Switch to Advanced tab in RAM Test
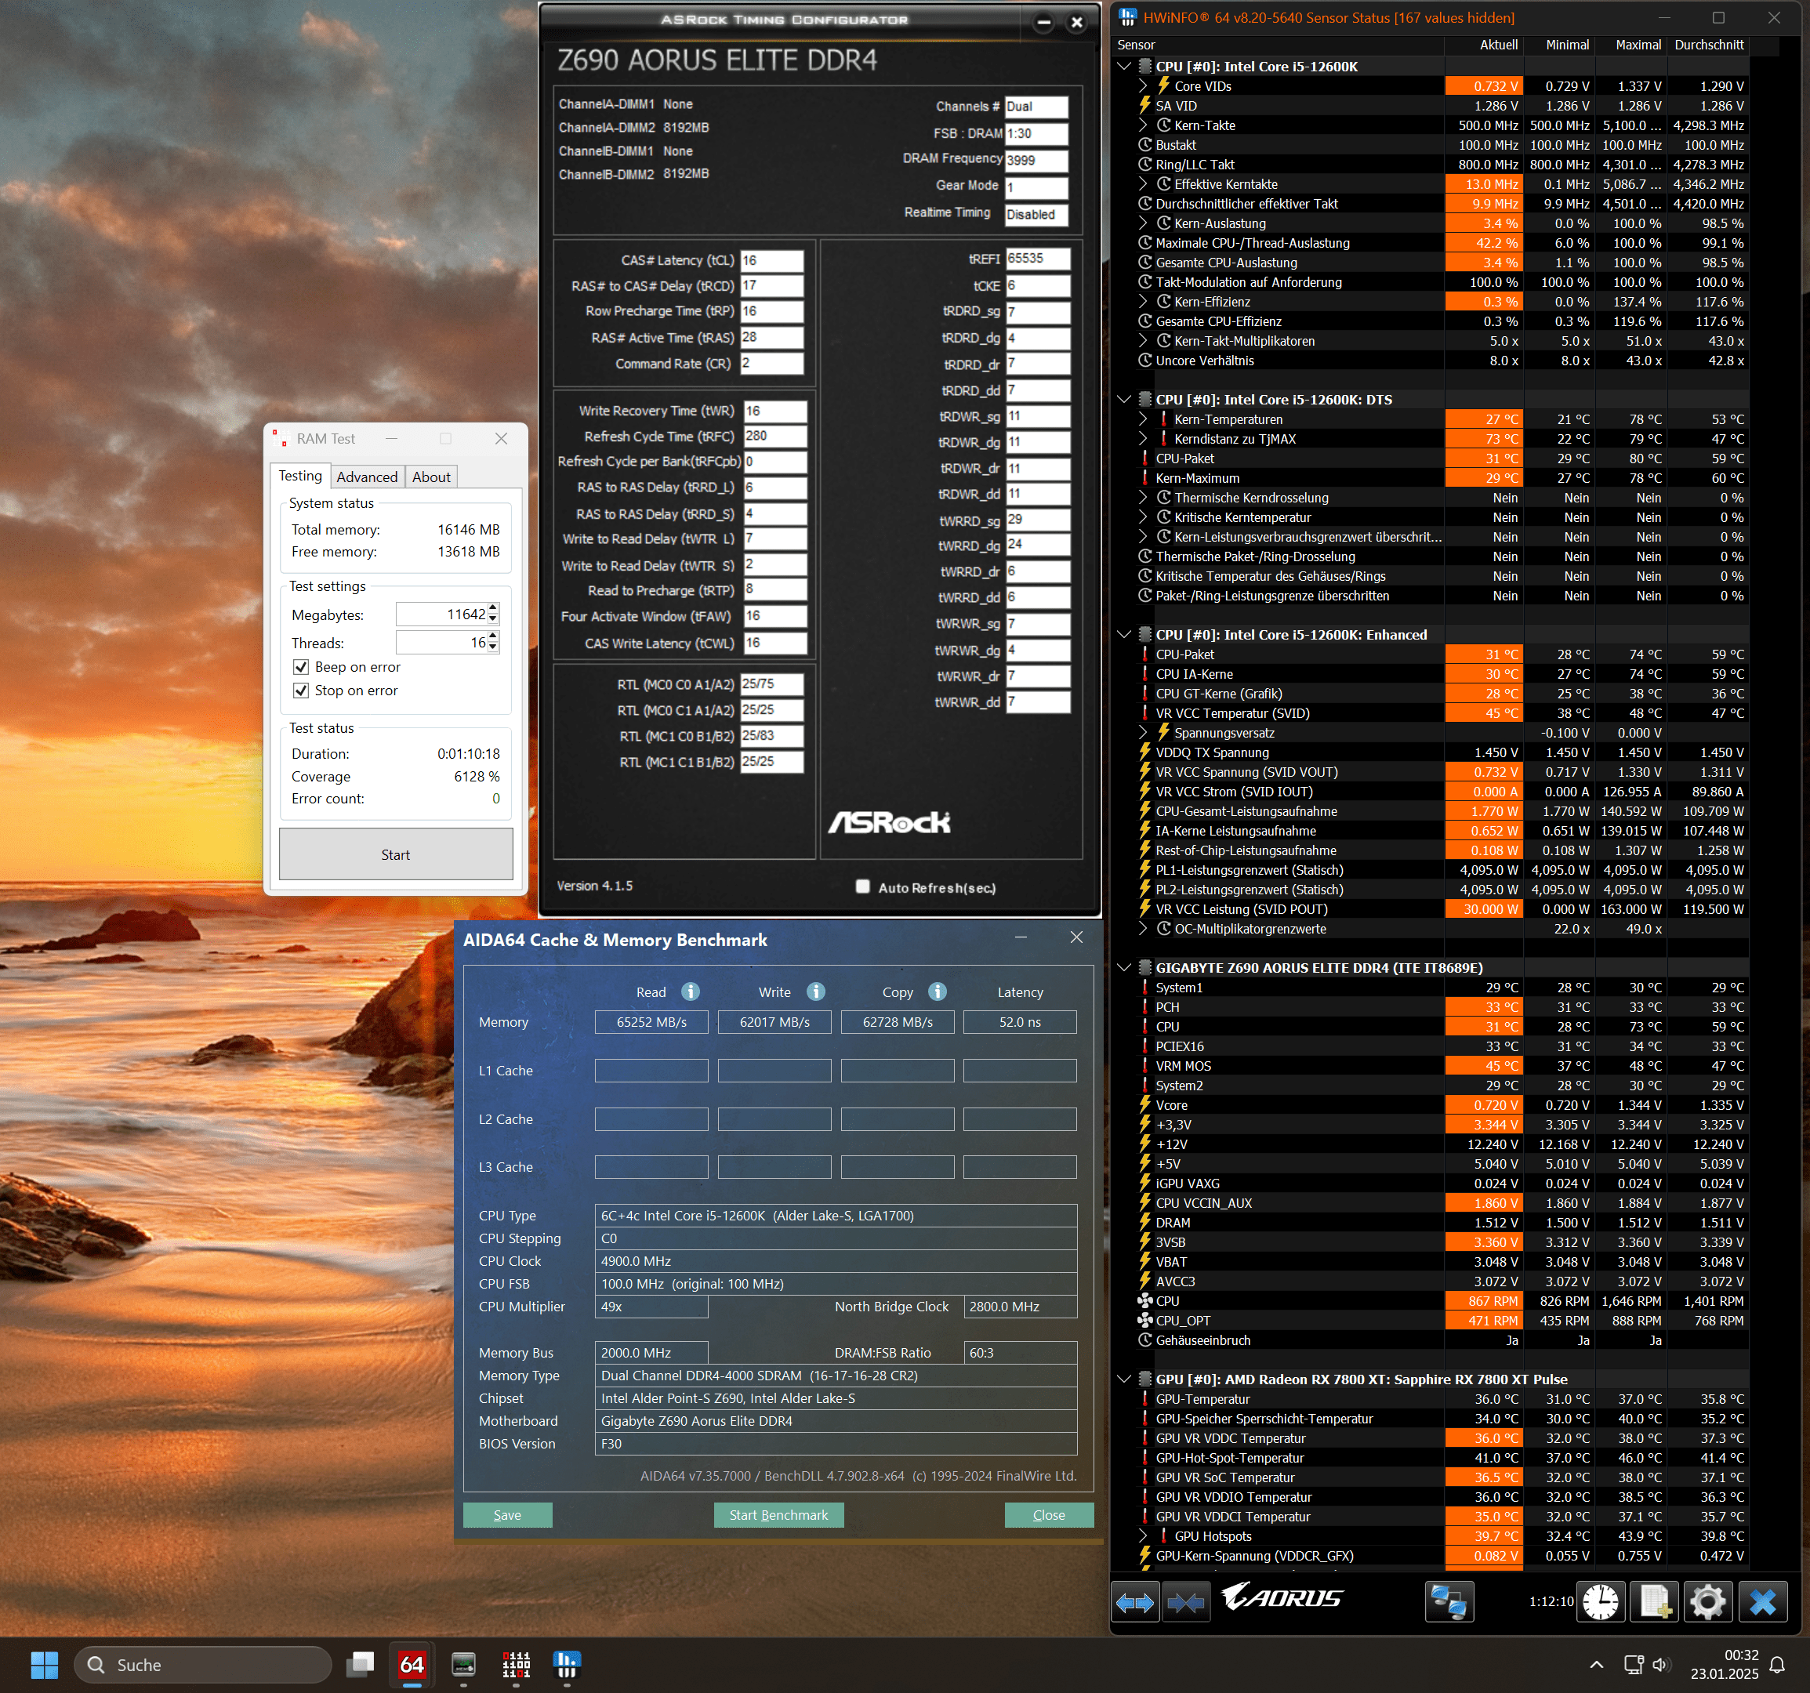Screen dimensions: 1810x1693 click(x=367, y=477)
